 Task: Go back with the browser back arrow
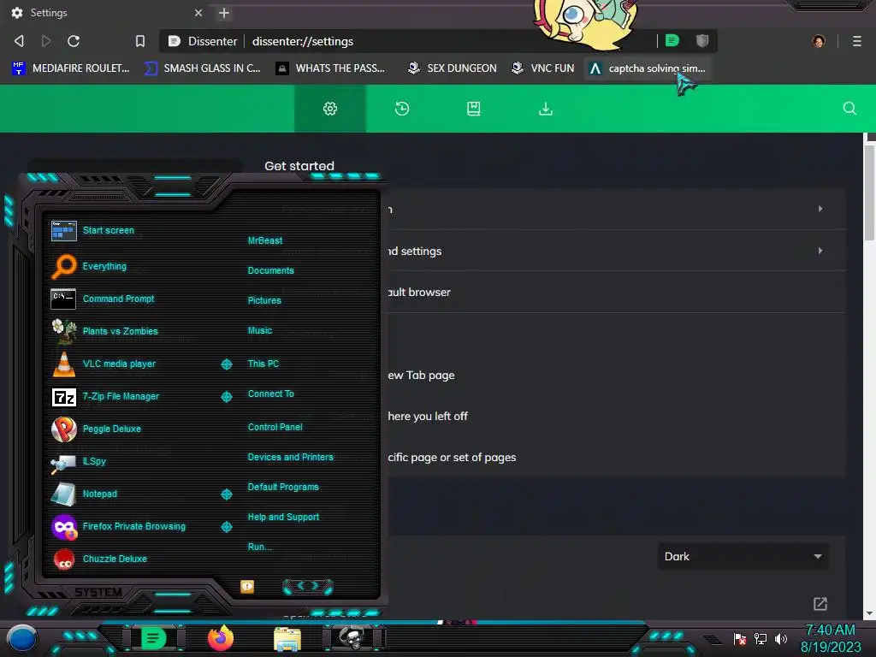point(19,41)
